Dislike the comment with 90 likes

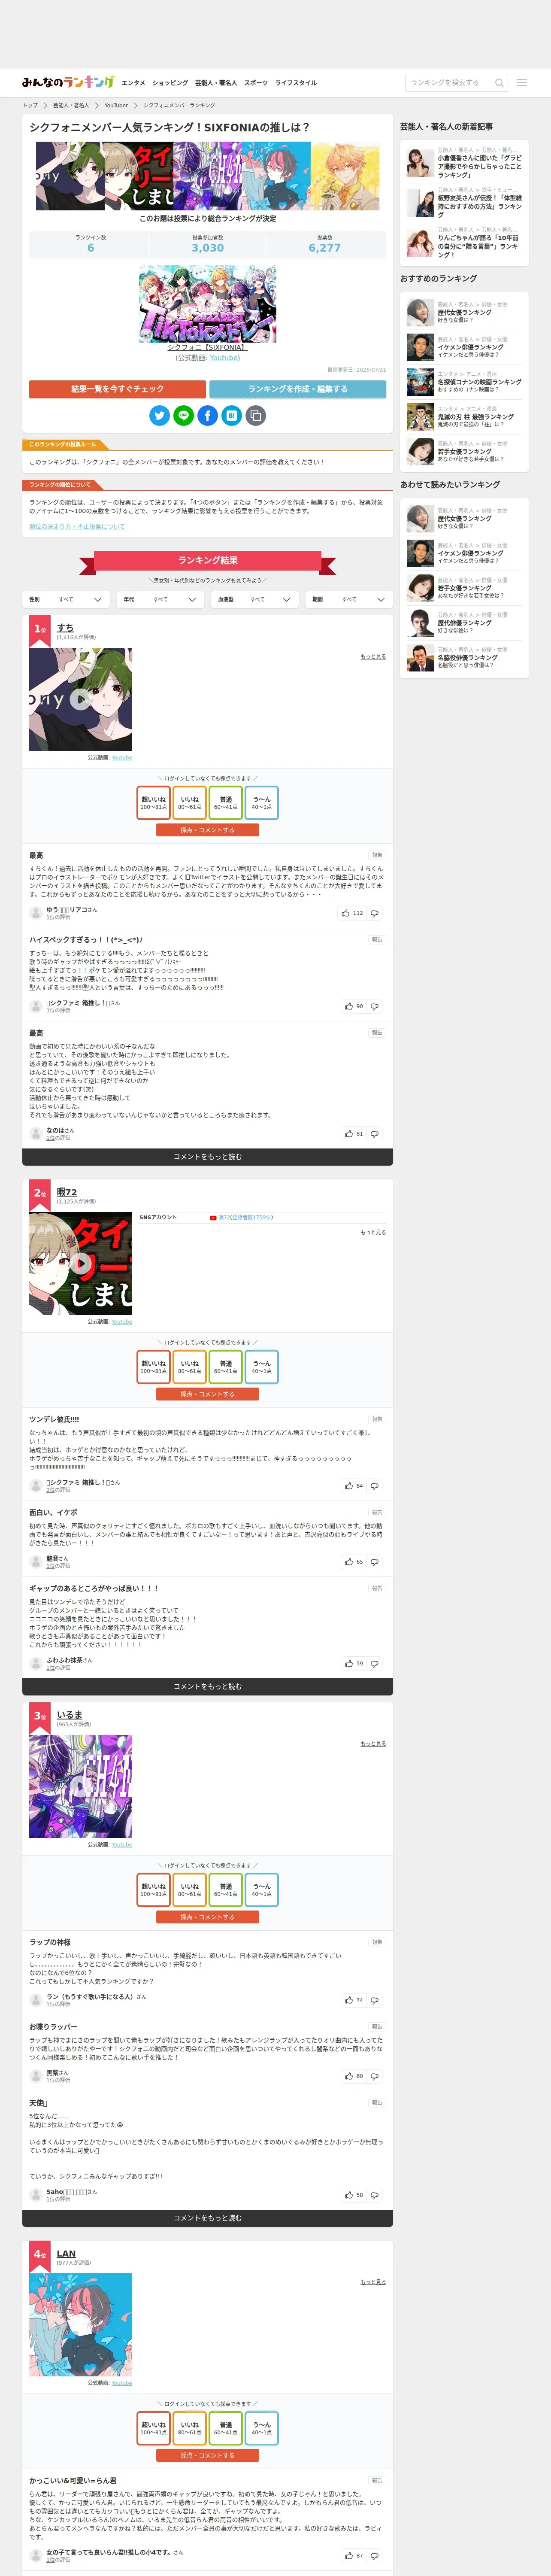(x=375, y=1006)
